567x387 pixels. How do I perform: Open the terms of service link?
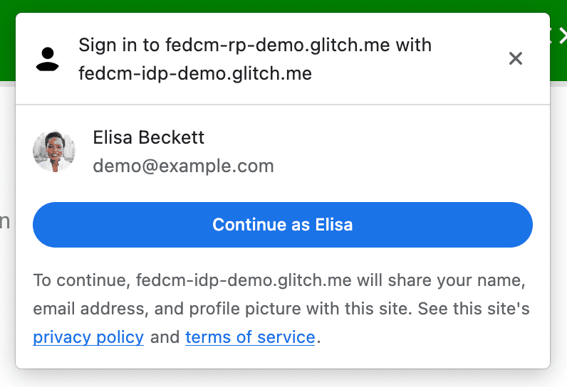[x=250, y=336]
